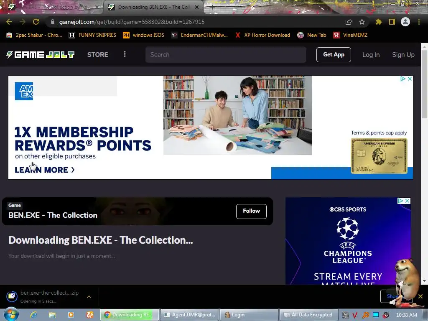
Task: Open the Sign Up link
Action: pos(403,55)
